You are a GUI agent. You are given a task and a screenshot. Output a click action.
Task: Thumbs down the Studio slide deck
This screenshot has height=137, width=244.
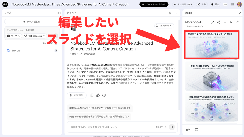point(196,130)
